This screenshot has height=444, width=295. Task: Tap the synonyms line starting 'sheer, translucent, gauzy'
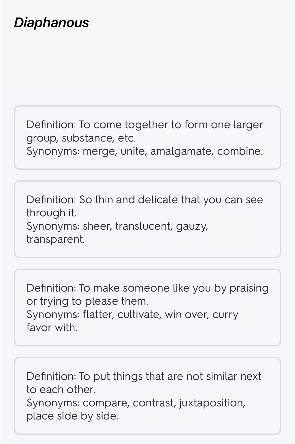point(117,233)
